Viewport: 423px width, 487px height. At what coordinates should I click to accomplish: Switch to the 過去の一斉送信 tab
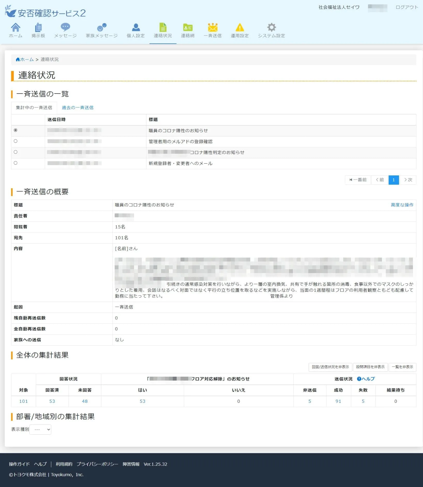coord(77,107)
